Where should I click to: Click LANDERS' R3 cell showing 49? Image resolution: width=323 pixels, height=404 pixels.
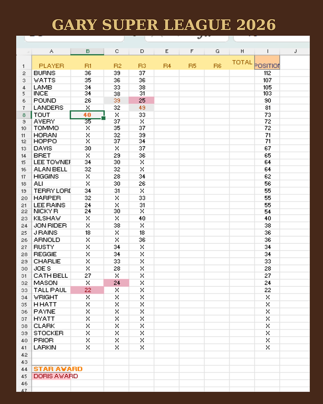[141, 108]
